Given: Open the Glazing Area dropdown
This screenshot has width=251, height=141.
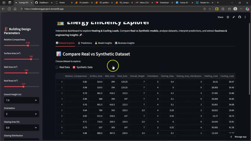Looking at the screenshot, I should click(21, 128).
